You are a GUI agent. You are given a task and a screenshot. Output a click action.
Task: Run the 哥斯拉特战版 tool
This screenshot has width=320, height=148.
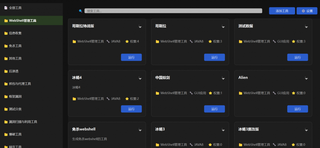coord(131,57)
